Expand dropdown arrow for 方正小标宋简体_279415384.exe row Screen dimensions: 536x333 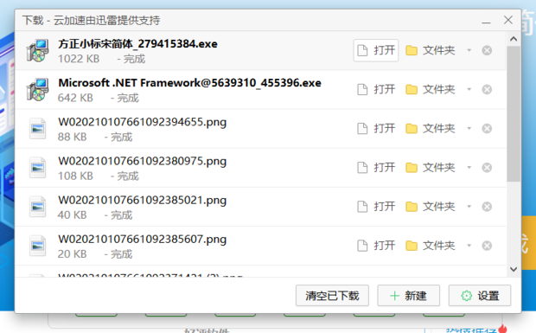(469, 50)
